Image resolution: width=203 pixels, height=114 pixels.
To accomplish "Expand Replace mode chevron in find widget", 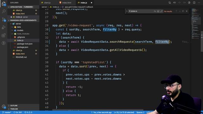I will point(127,11).
